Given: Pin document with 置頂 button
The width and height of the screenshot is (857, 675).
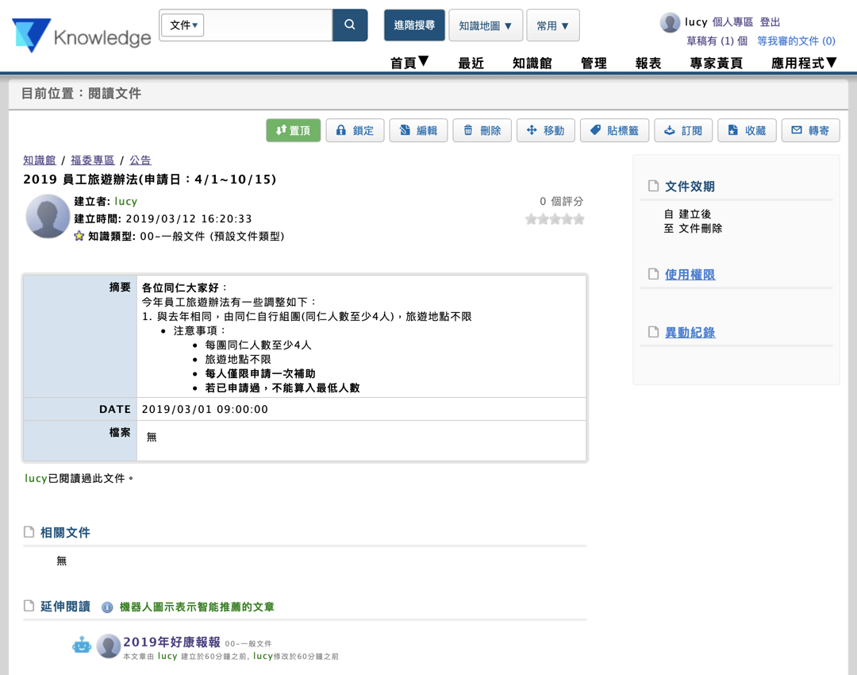Looking at the screenshot, I should (293, 130).
